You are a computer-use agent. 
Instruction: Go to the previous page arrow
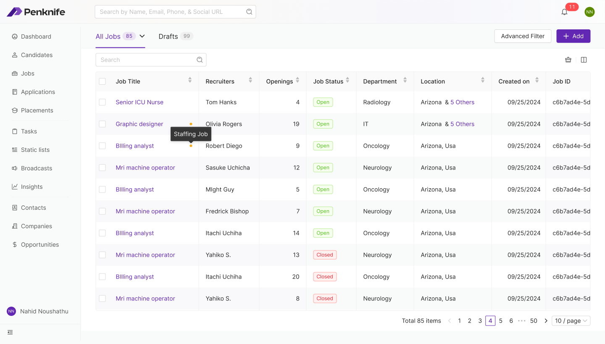point(449,321)
